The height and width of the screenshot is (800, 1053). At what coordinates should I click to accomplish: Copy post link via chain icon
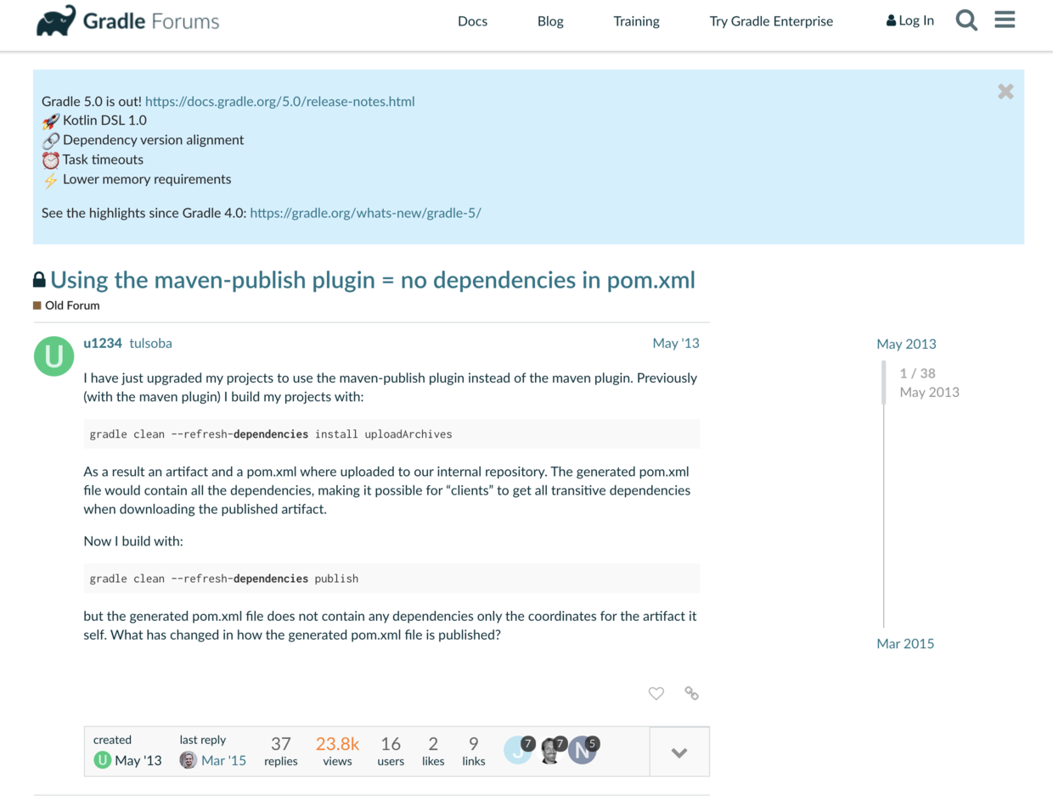click(x=691, y=693)
